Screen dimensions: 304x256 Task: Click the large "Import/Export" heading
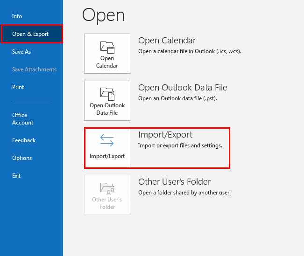coord(165,135)
